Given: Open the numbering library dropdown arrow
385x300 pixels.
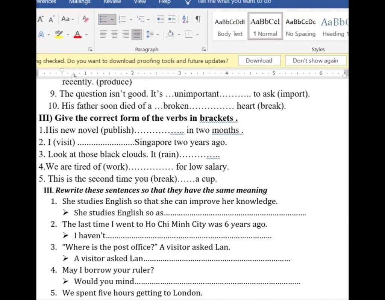Looking at the screenshot, I should 130,20.
